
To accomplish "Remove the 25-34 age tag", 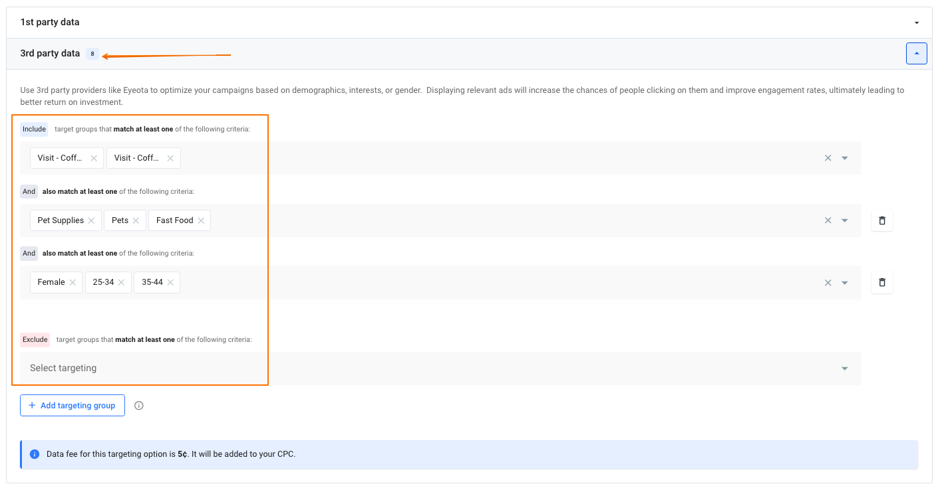I will (x=121, y=282).
